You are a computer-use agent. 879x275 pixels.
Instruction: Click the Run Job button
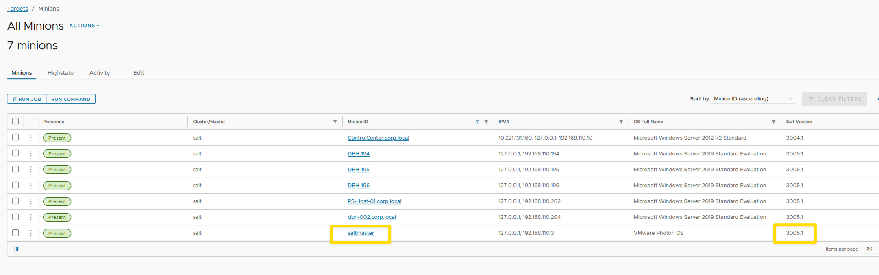(x=27, y=99)
